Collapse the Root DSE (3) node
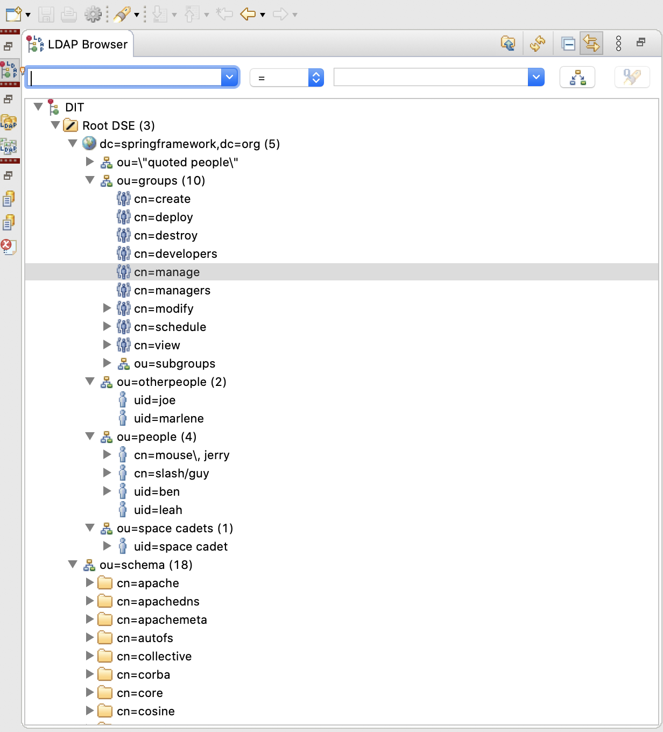Viewport: 663px width, 732px height. coord(55,125)
